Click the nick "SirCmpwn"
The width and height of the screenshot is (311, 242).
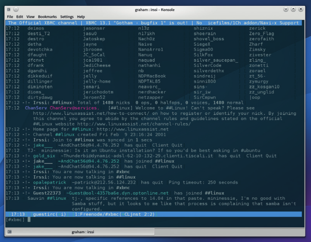click(205, 97)
